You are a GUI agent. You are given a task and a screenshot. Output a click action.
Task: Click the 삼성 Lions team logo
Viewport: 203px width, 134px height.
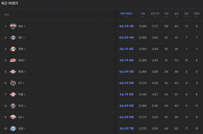tap(13, 129)
